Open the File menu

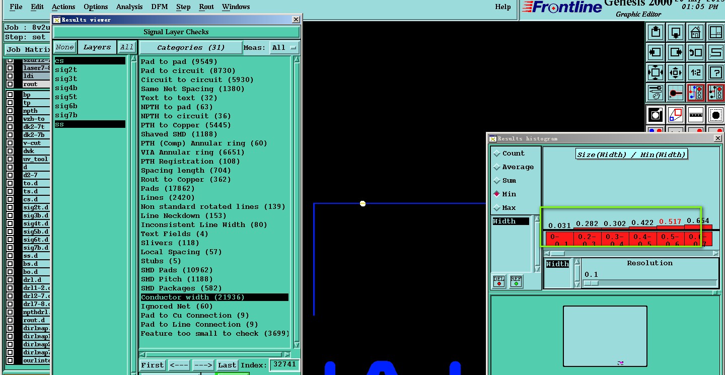tap(16, 7)
